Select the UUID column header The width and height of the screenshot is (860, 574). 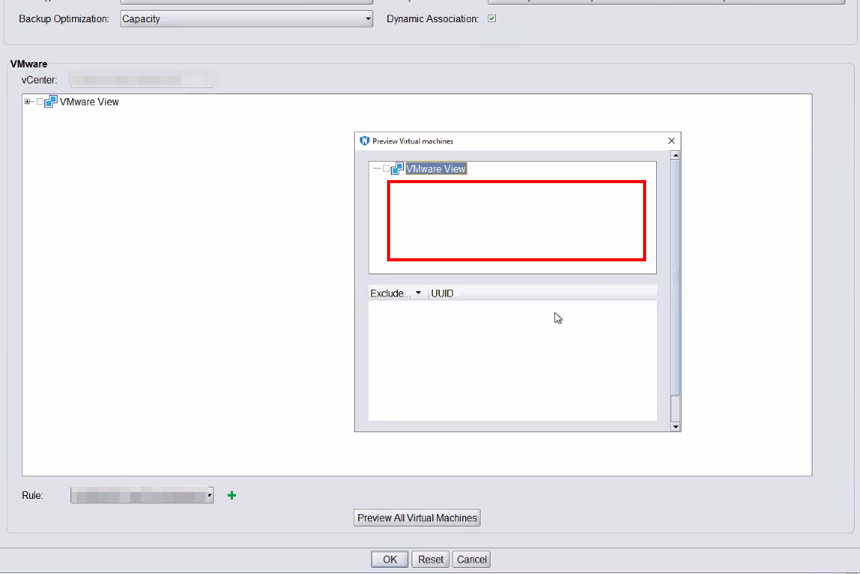(x=441, y=292)
